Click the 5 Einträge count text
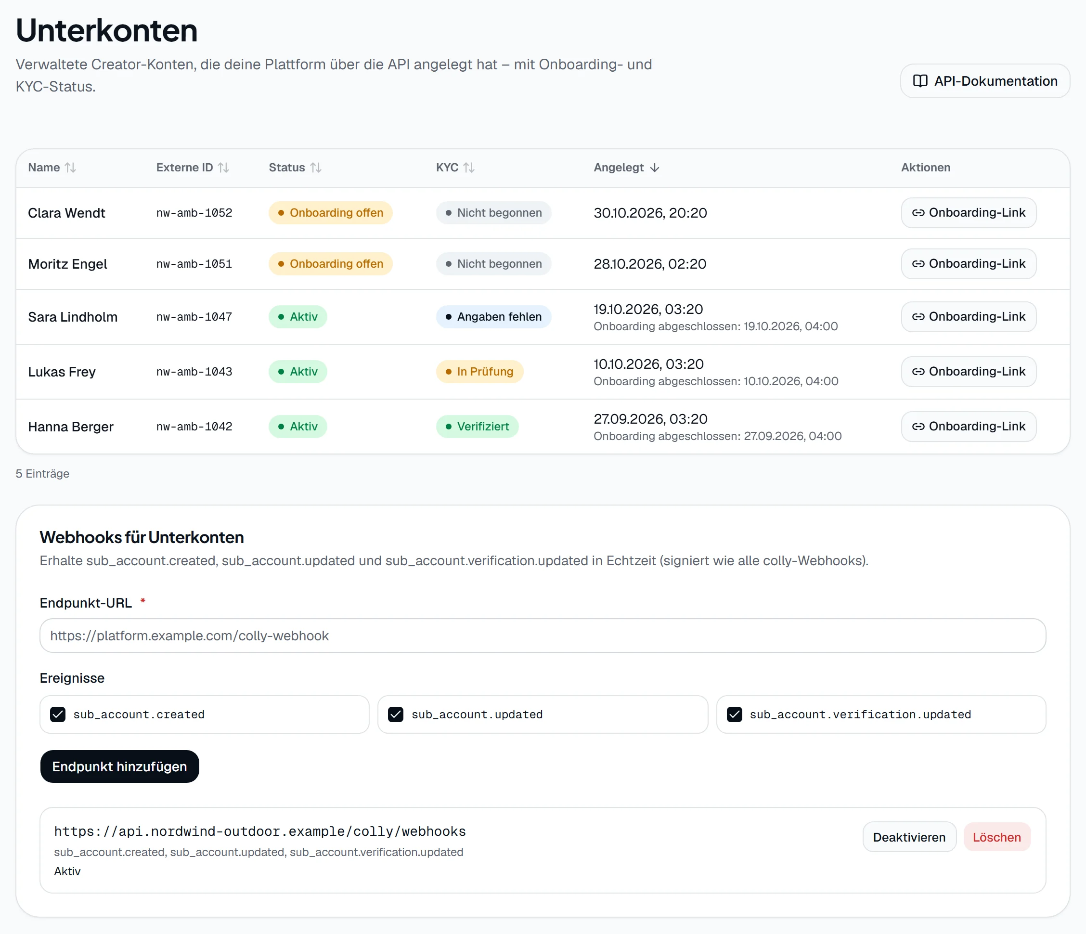 42,473
